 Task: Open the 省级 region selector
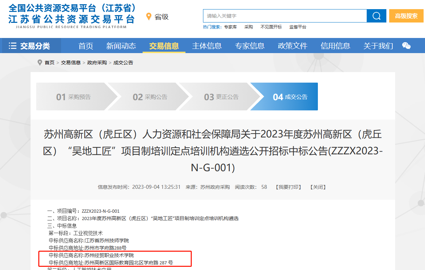162,17
